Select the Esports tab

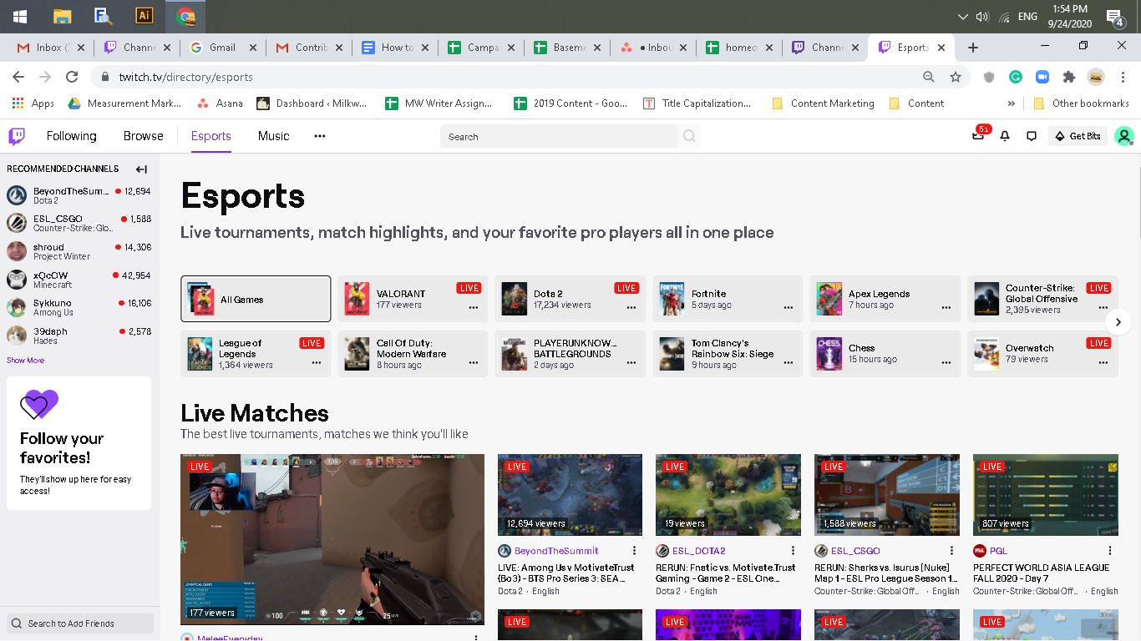coord(211,136)
